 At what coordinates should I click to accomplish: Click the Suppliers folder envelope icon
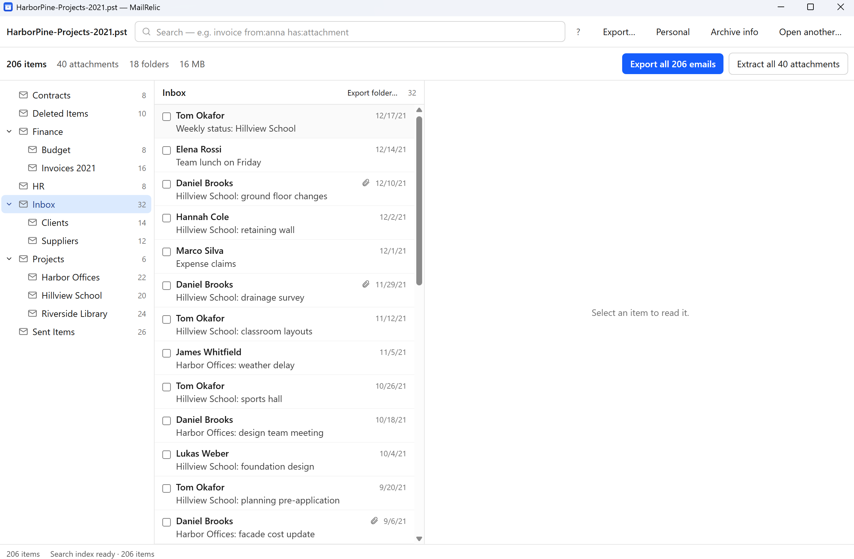coord(32,240)
